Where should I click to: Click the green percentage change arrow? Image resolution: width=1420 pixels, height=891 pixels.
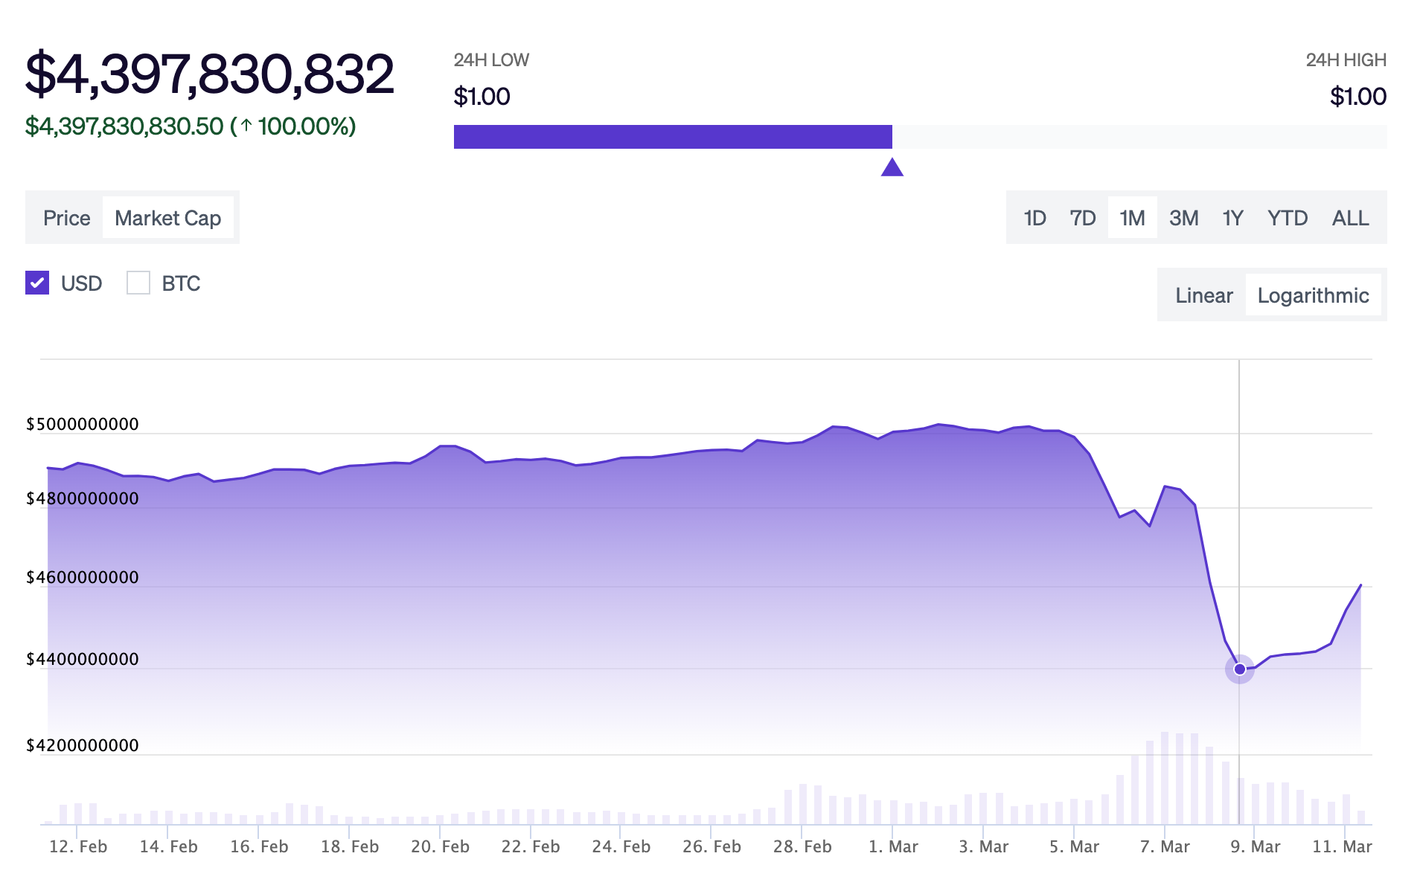click(x=246, y=126)
